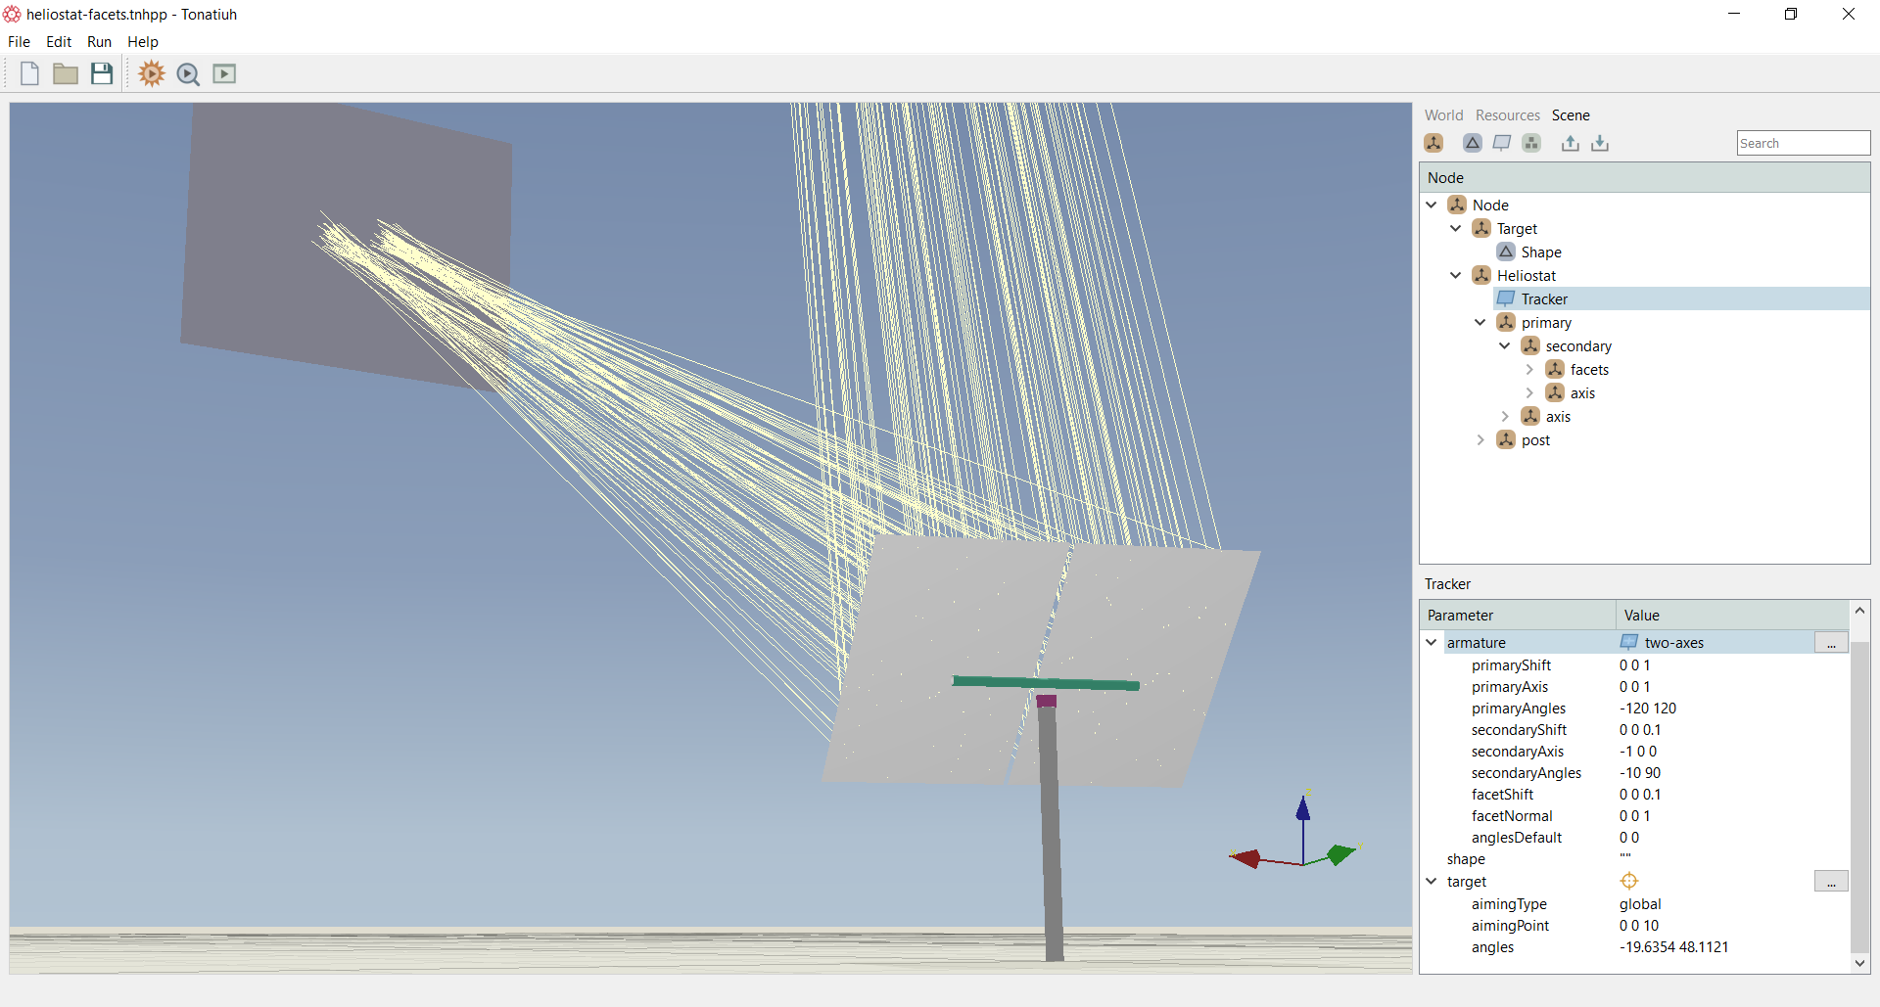Viewport: 1880px width, 1007px height.
Task: Open a file with the folder icon
Action: (66, 73)
